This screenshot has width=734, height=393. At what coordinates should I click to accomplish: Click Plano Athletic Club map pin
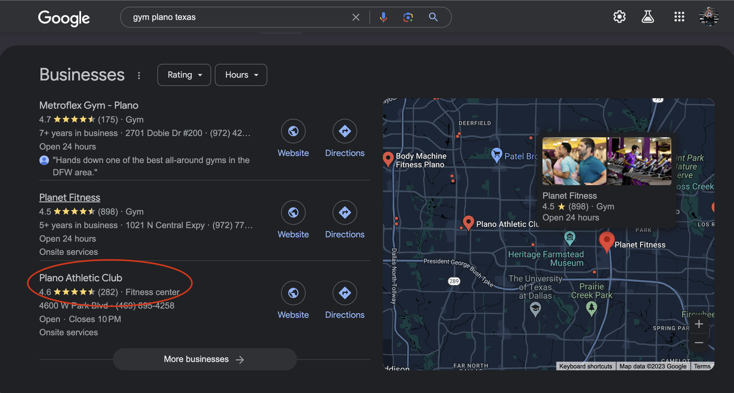[x=468, y=222]
